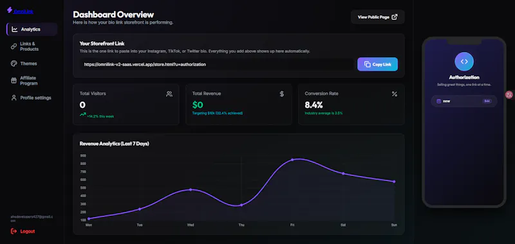Click the View Public Page button
This screenshot has width=515, height=244.
pos(378,17)
